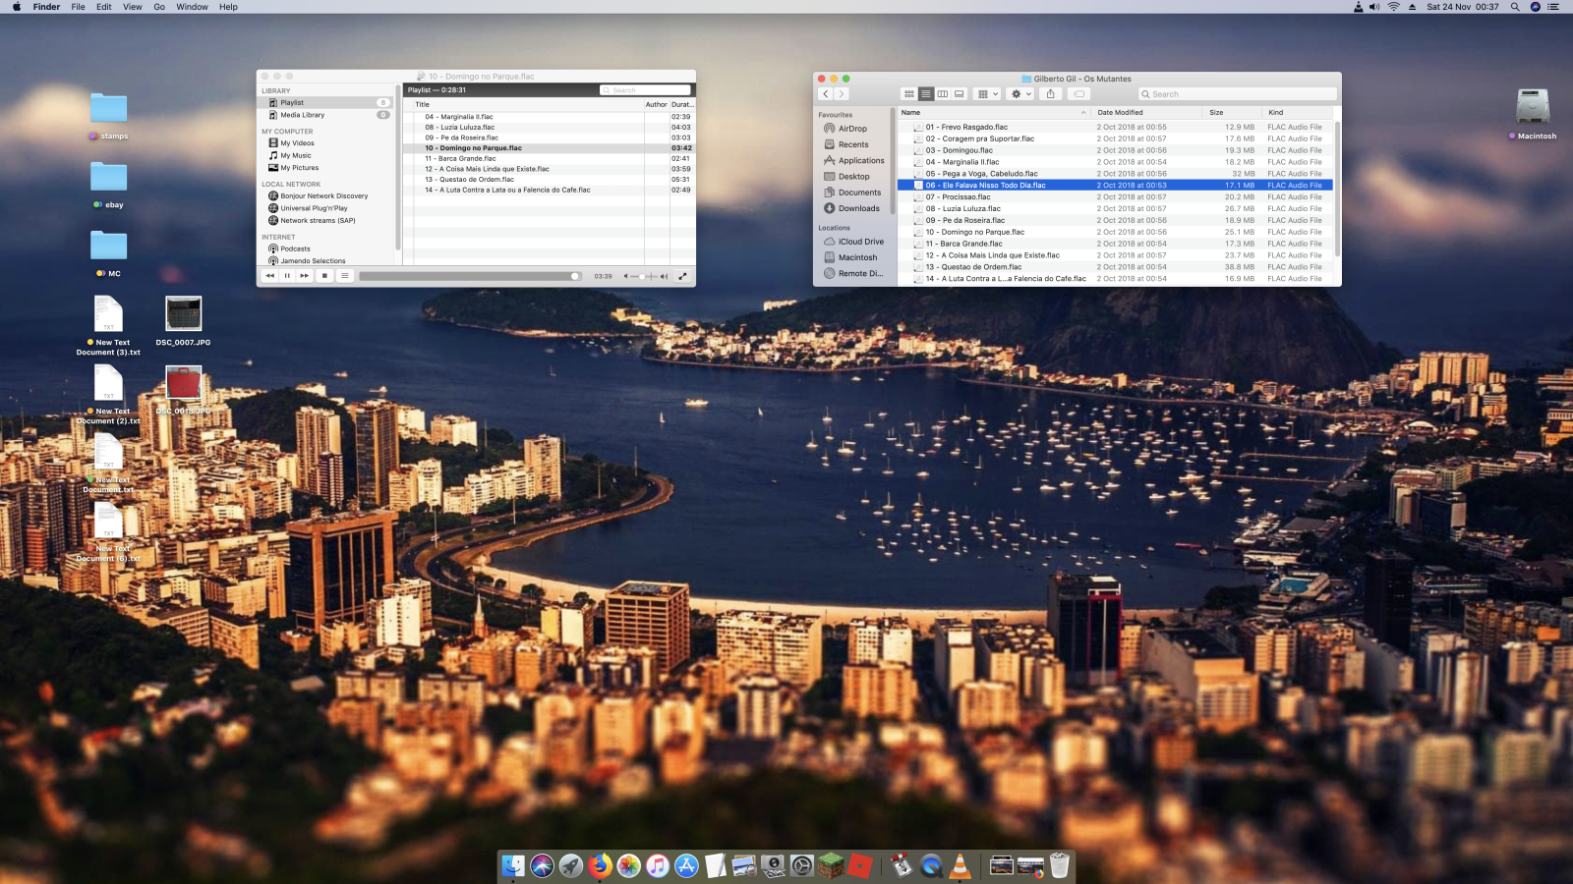Open Podcasts in VLC sidebar
Image resolution: width=1573 pixels, height=884 pixels.
point(295,249)
